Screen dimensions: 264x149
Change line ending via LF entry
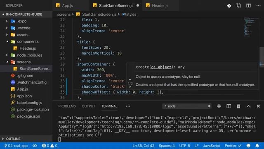196,145
